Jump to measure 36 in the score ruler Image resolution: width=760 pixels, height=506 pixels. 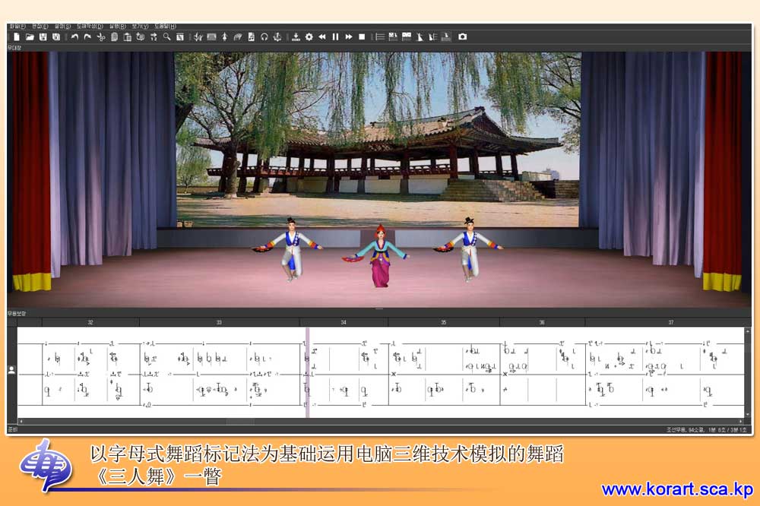(542, 322)
